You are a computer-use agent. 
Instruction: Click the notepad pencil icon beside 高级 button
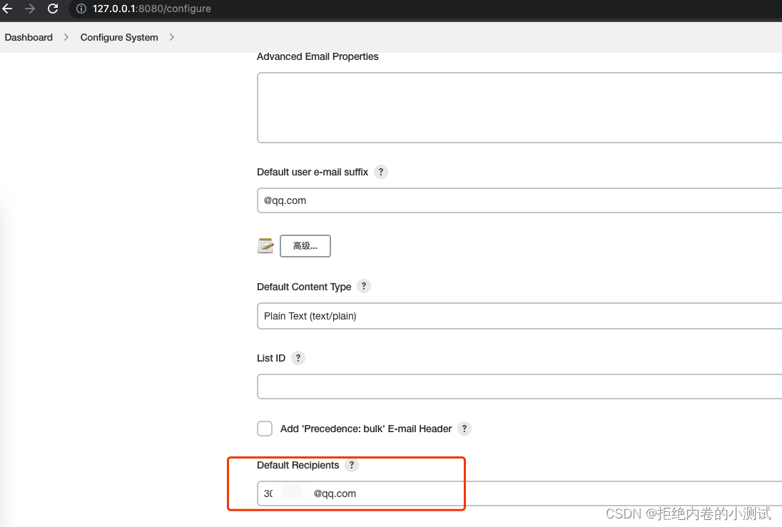(x=265, y=246)
